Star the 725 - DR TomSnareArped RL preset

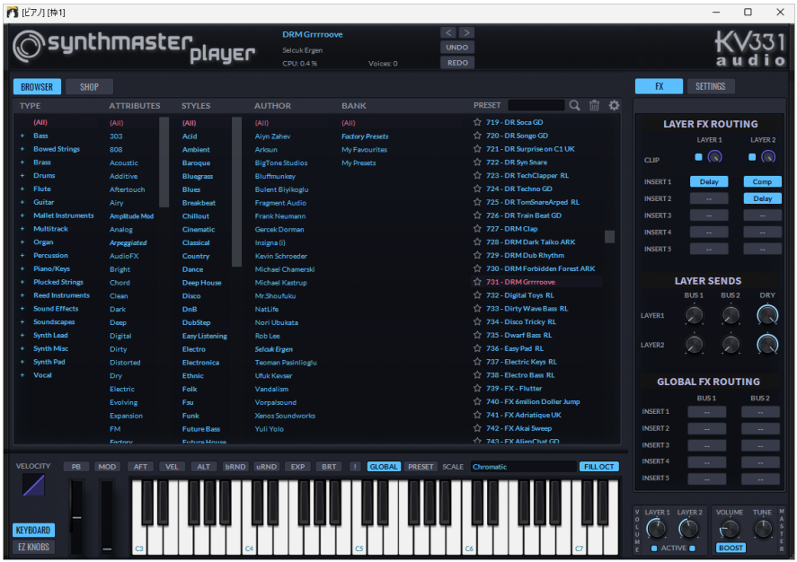coord(477,202)
